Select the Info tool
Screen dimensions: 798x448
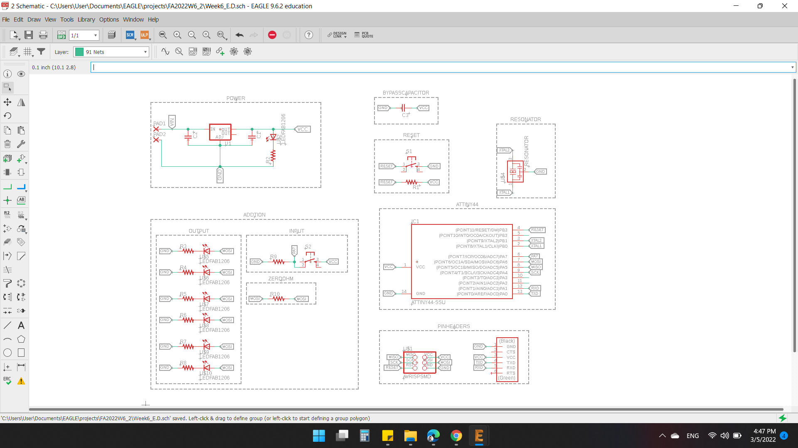[x=7, y=74]
